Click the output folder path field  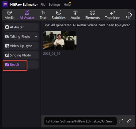pos(80,121)
